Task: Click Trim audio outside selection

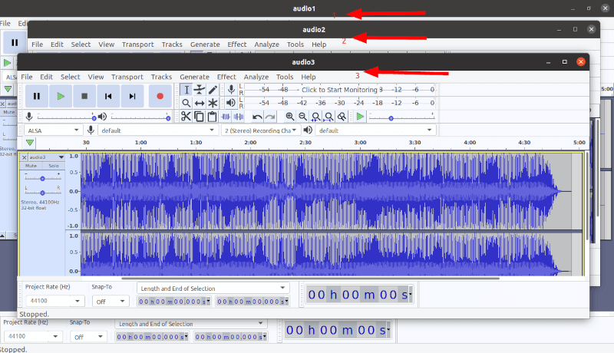Action: 226,117
